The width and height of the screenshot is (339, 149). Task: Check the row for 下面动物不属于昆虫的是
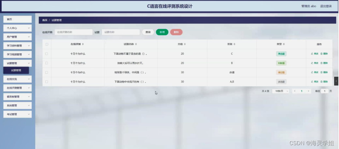click(47, 54)
